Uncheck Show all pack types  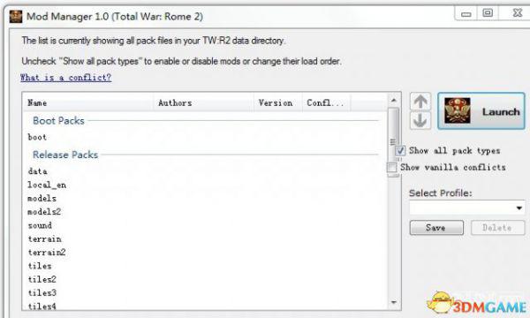click(x=400, y=150)
